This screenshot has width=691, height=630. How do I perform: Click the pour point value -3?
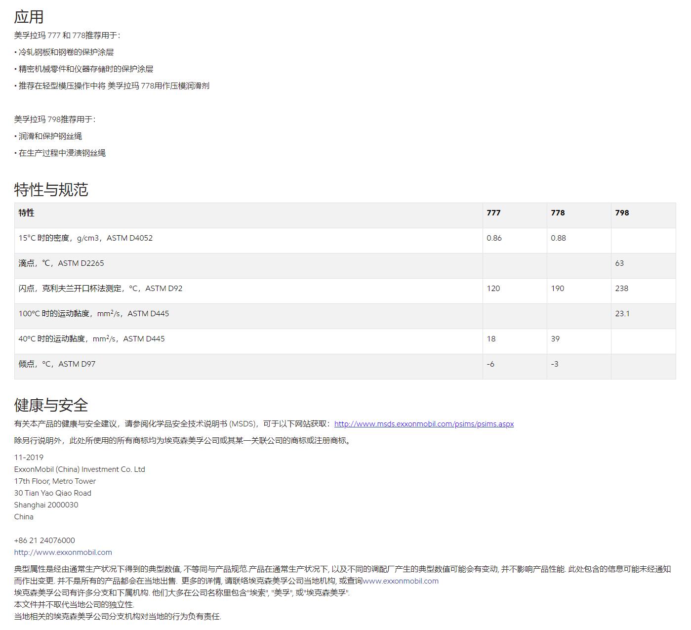tap(555, 364)
